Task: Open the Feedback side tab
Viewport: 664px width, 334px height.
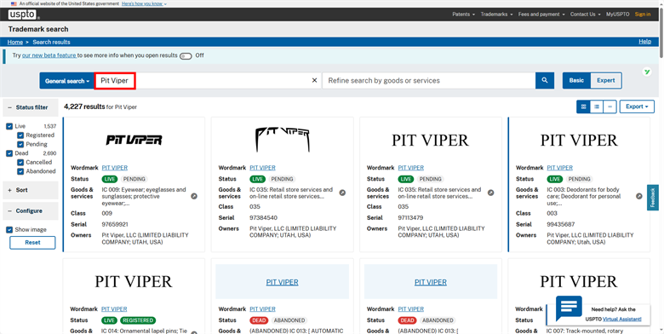Action: pyautogui.click(x=653, y=198)
